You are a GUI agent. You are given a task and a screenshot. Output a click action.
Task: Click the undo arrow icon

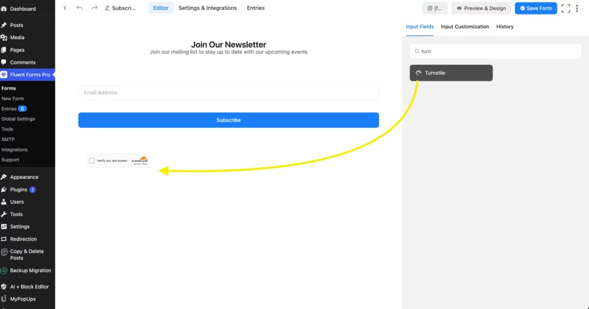point(79,8)
